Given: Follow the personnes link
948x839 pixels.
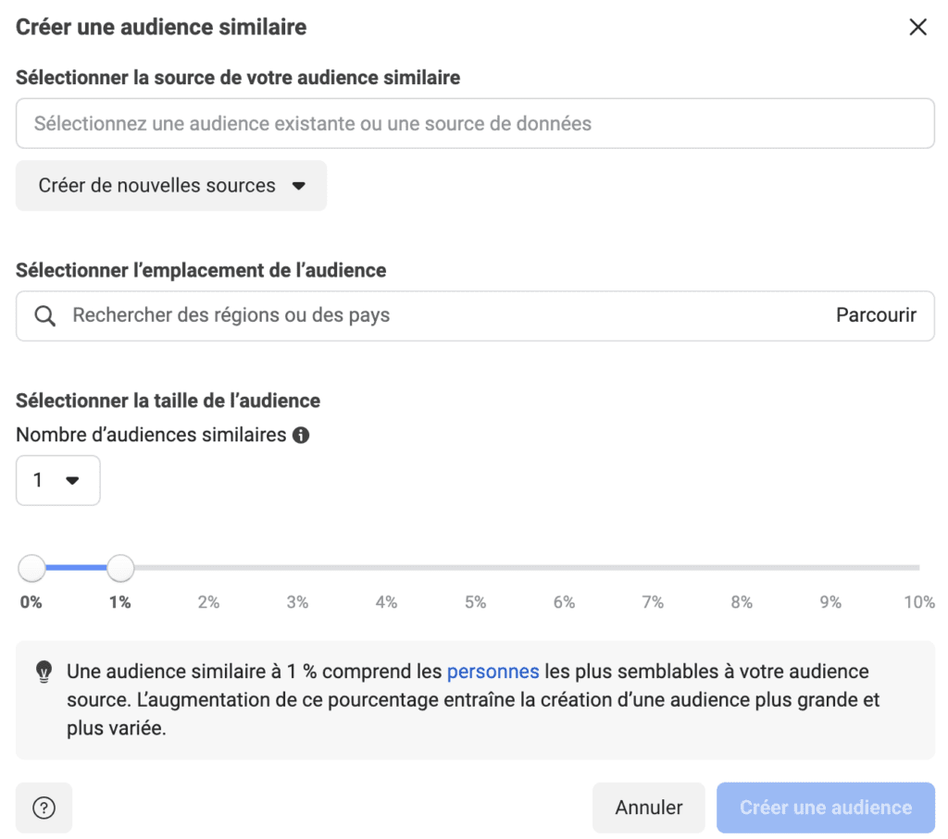Looking at the screenshot, I should point(493,672).
